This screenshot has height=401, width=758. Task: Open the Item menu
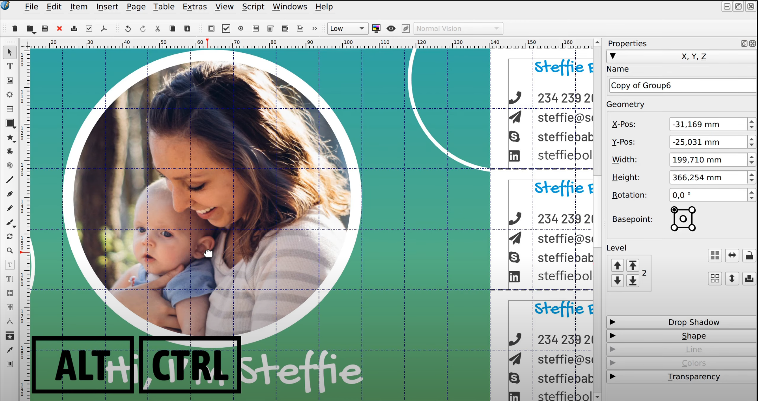click(79, 7)
